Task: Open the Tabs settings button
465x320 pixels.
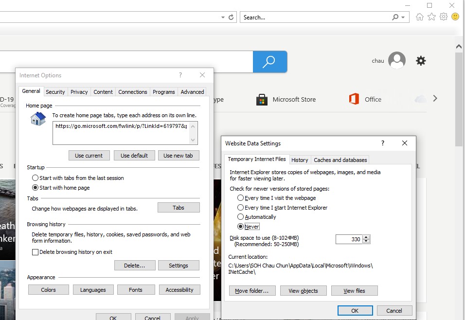Action: 179,208
